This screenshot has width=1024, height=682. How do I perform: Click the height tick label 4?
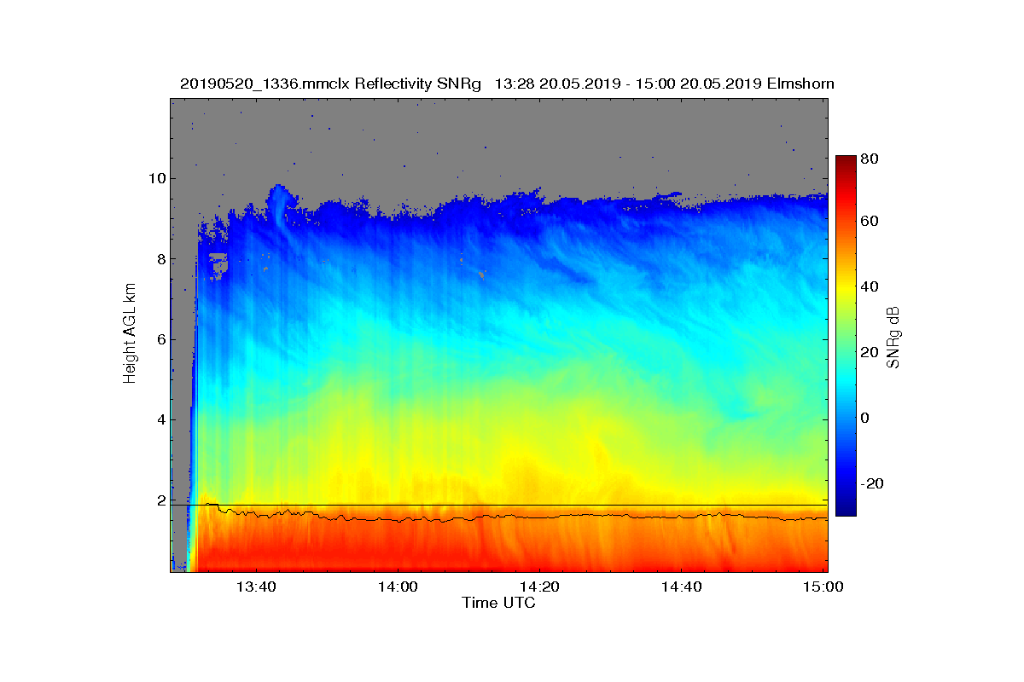161,420
